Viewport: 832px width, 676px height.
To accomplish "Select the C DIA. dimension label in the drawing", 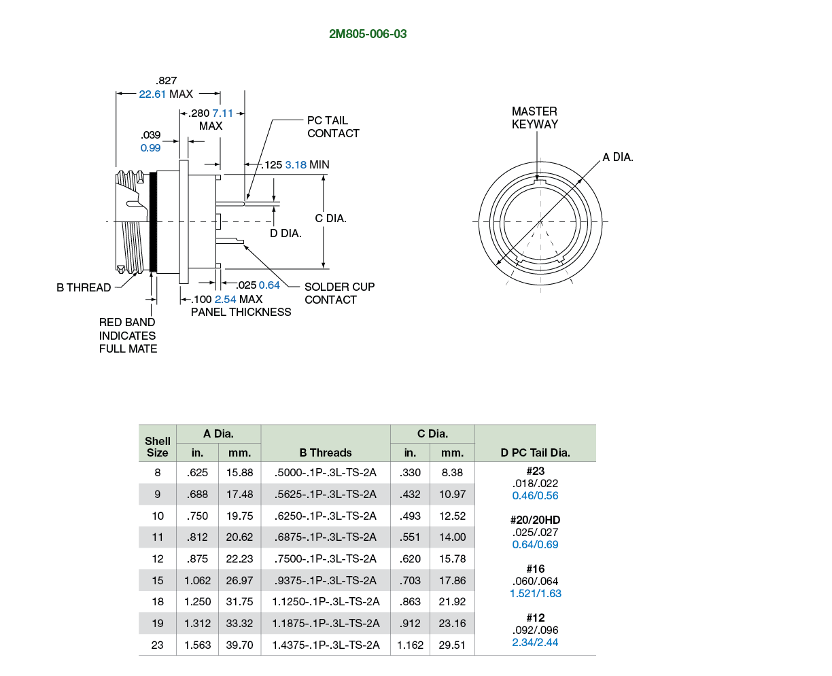I will (331, 218).
